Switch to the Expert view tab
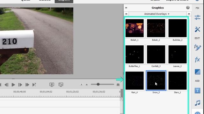 tap(64, 1)
